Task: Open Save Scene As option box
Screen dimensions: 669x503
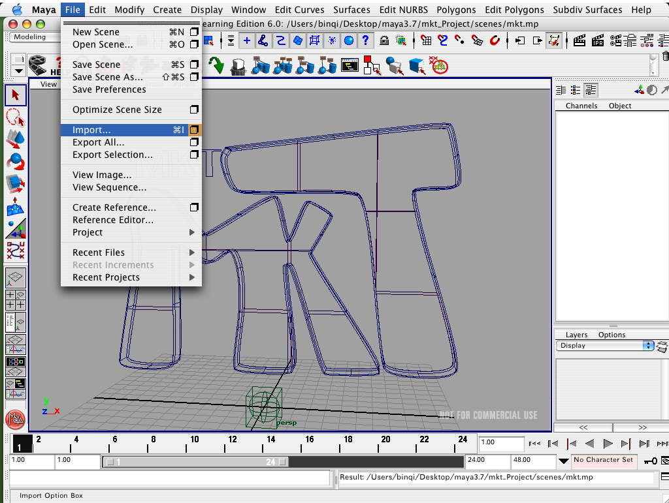Action: point(194,77)
